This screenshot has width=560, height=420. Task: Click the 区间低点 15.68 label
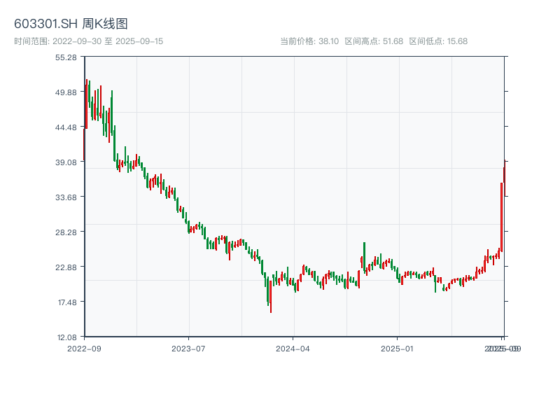(x=438, y=41)
